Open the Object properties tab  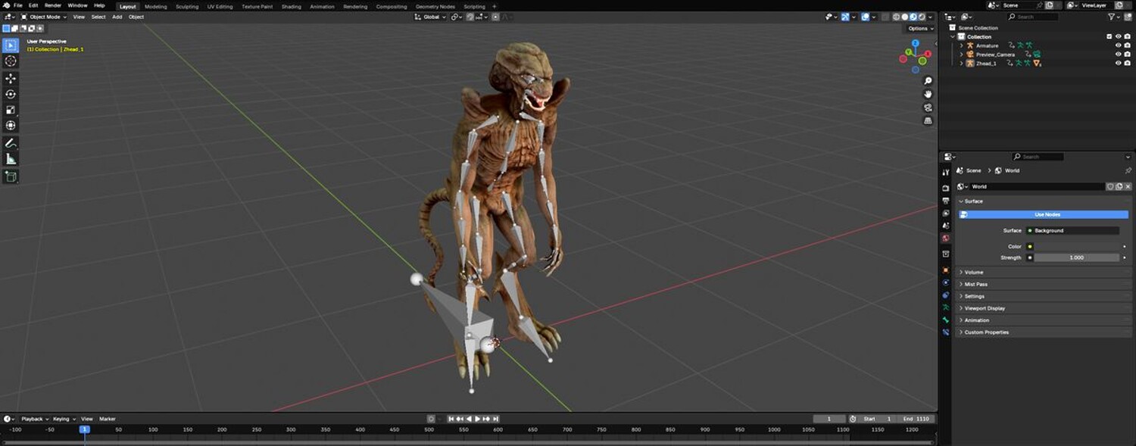[x=945, y=270]
